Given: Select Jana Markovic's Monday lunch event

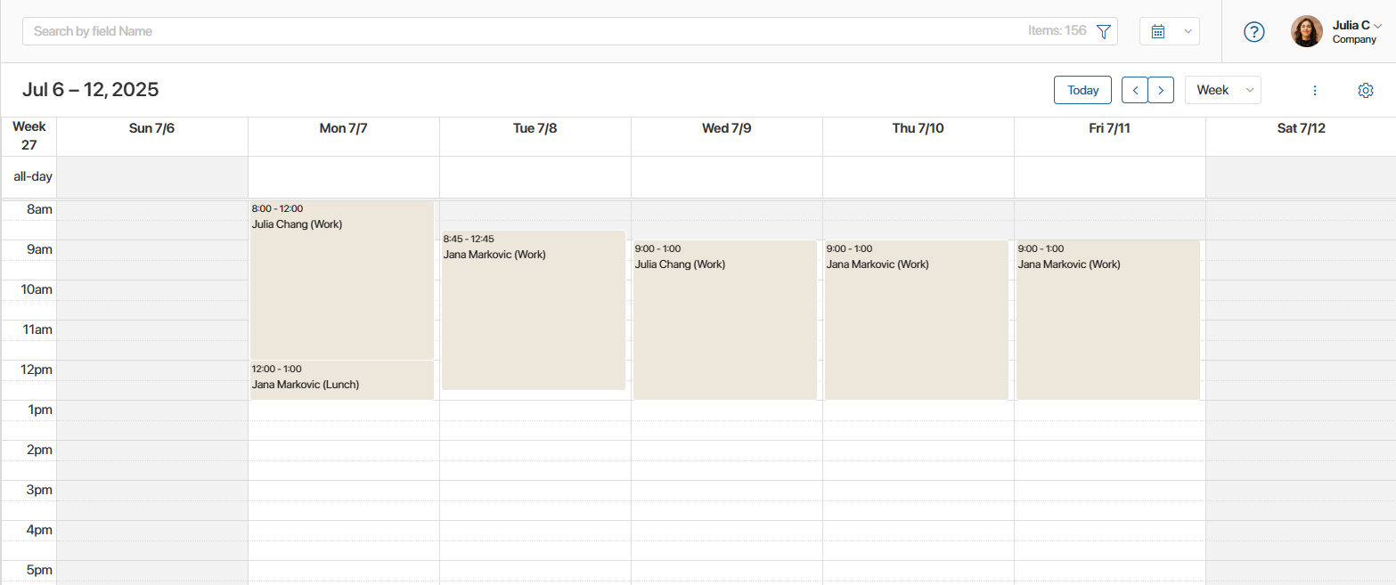Looking at the screenshot, I should click(341, 380).
